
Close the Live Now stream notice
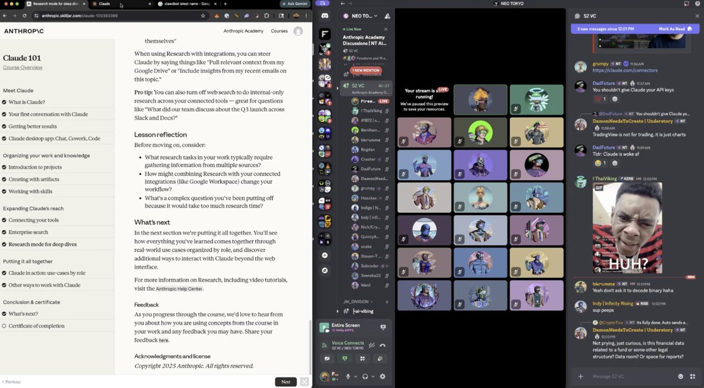point(385,29)
